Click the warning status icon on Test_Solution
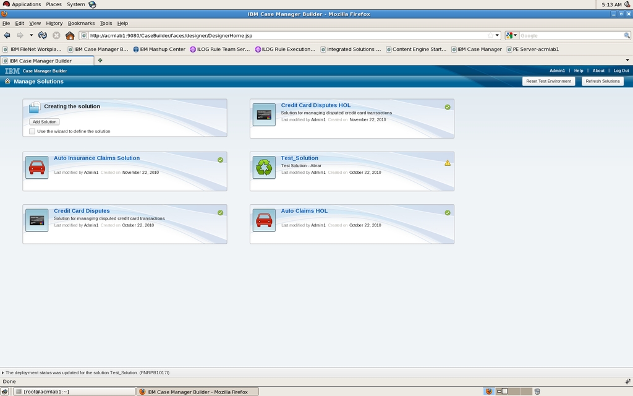The width and height of the screenshot is (633, 396). [x=448, y=163]
